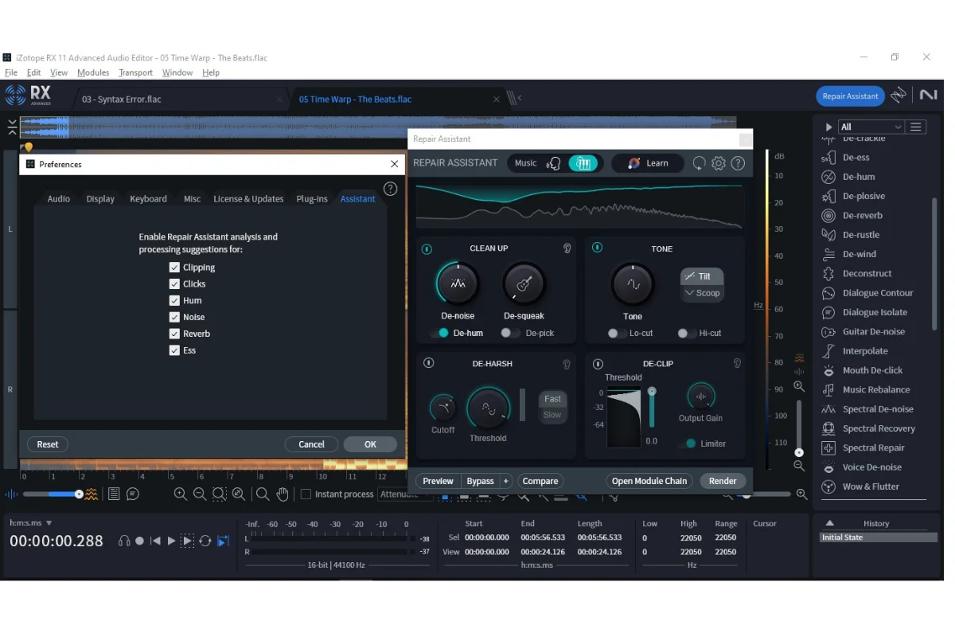Click the Music Rebalance module icon
The height and width of the screenshot is (637, 955).
(828, 390)
